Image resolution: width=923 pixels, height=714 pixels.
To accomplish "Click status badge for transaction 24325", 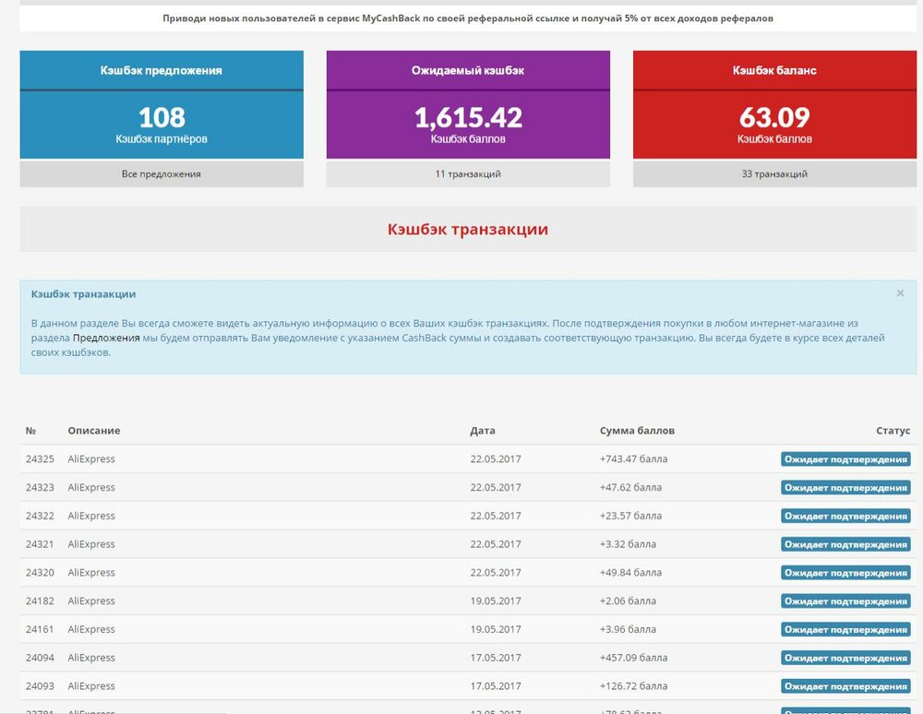I will (845, 459).
